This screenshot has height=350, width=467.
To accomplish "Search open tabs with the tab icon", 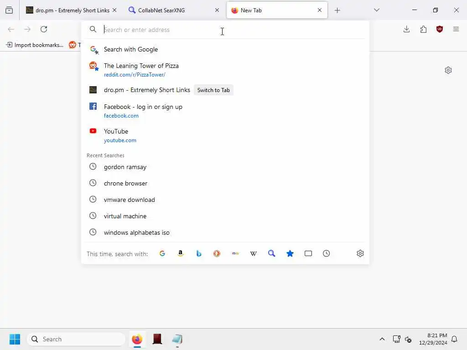I will point(308,253).
